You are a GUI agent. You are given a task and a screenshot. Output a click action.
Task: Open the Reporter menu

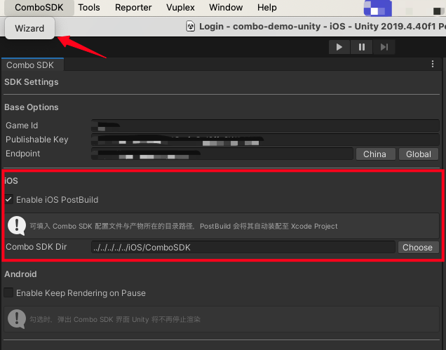(133, 8)
